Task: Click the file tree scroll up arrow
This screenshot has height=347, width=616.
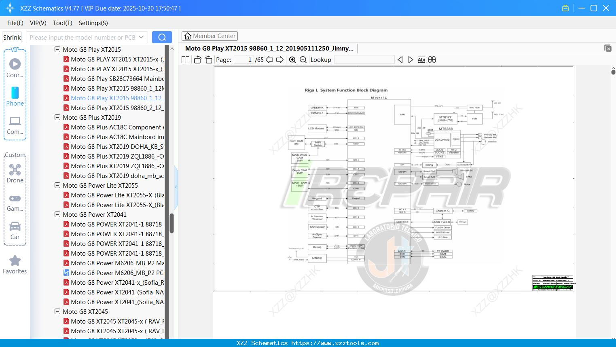Action: [171, 49]
